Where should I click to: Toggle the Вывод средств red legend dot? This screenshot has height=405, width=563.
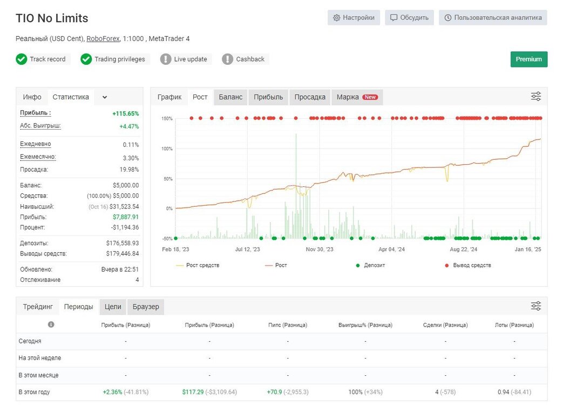(446, 265)
